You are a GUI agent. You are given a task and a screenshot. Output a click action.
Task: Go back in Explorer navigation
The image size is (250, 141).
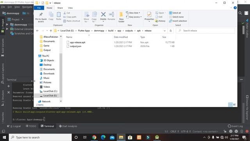(37, 31)
